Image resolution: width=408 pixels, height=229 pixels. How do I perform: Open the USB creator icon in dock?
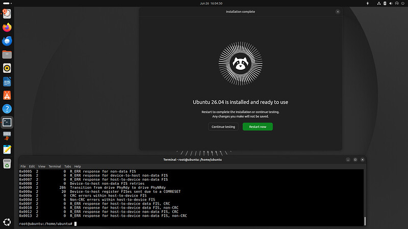(x=7, y=136)
